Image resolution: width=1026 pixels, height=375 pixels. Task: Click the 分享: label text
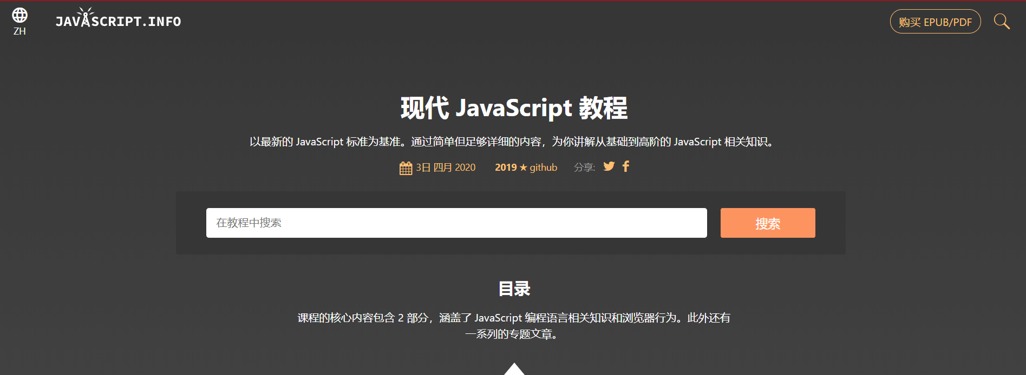584,168
